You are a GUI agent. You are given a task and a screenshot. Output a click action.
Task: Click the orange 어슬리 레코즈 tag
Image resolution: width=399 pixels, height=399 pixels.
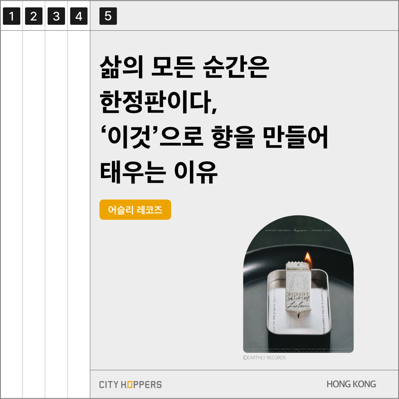point(135,210)
